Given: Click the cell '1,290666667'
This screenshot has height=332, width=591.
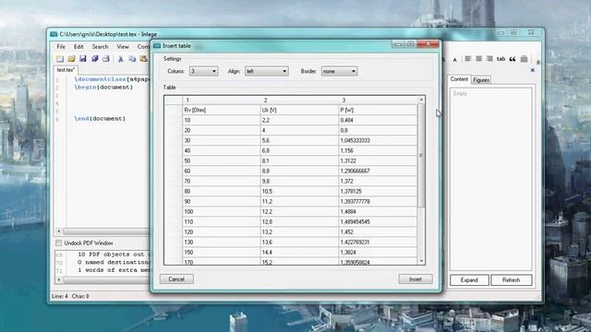Looking at the screenshot, I should point(378,171).
